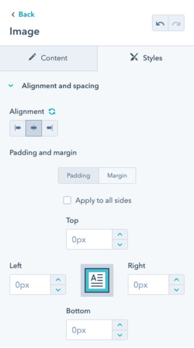194x348 pixels.
Task: Decrease Bottom padding with down arrow
Action: coord(120,335)
